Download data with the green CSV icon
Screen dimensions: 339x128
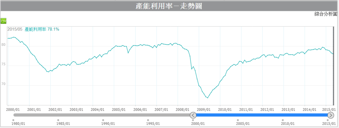coord(3,21)
